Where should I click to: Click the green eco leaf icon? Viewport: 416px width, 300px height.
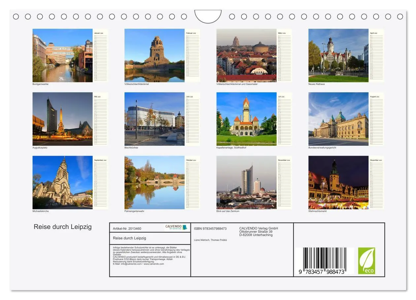[367, 261]
